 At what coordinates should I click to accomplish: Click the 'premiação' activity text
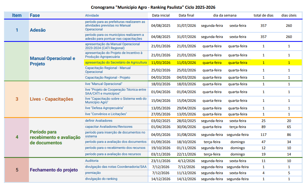click(x=93, y=173)
